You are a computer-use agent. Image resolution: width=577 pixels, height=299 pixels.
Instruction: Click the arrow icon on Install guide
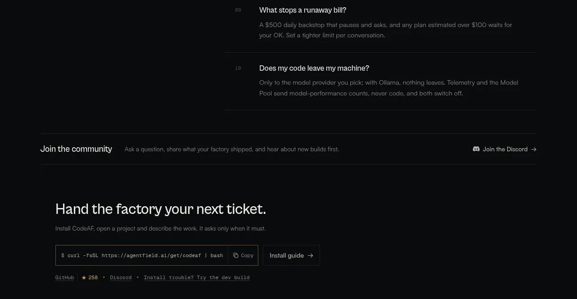tap(310, 255)
